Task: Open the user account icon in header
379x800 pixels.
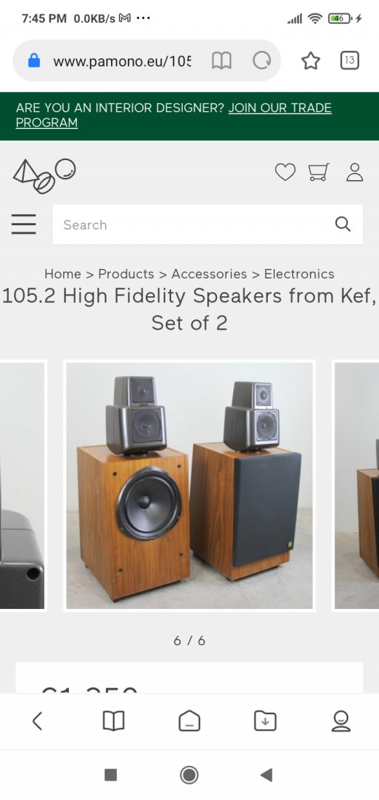Action: (x=355, y=172)
